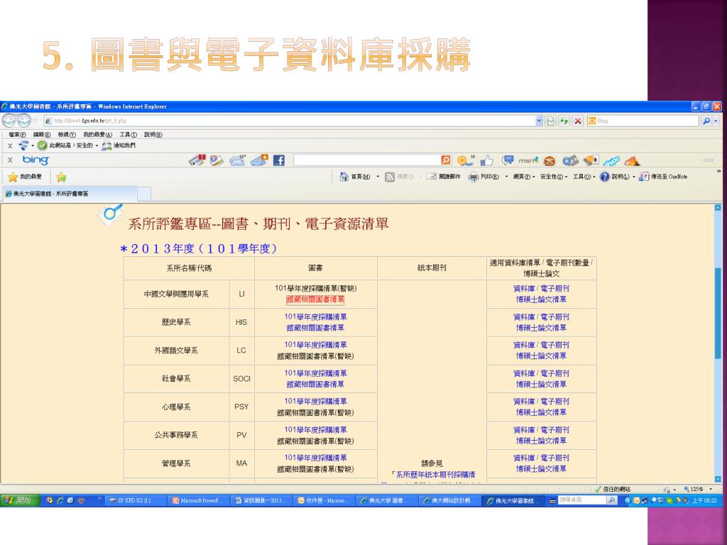The width and height of the screenshot is (727, 545).
Task: Click Send to OneNote 傳送至 OneNote icon
Action: (x=643, y=177)
